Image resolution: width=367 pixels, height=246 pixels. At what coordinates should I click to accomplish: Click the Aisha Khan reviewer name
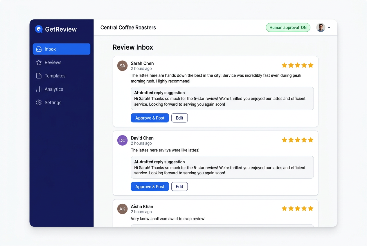pos(142,207)
